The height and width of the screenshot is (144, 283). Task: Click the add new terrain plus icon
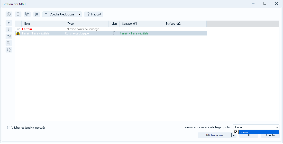(x=9, y=14)
